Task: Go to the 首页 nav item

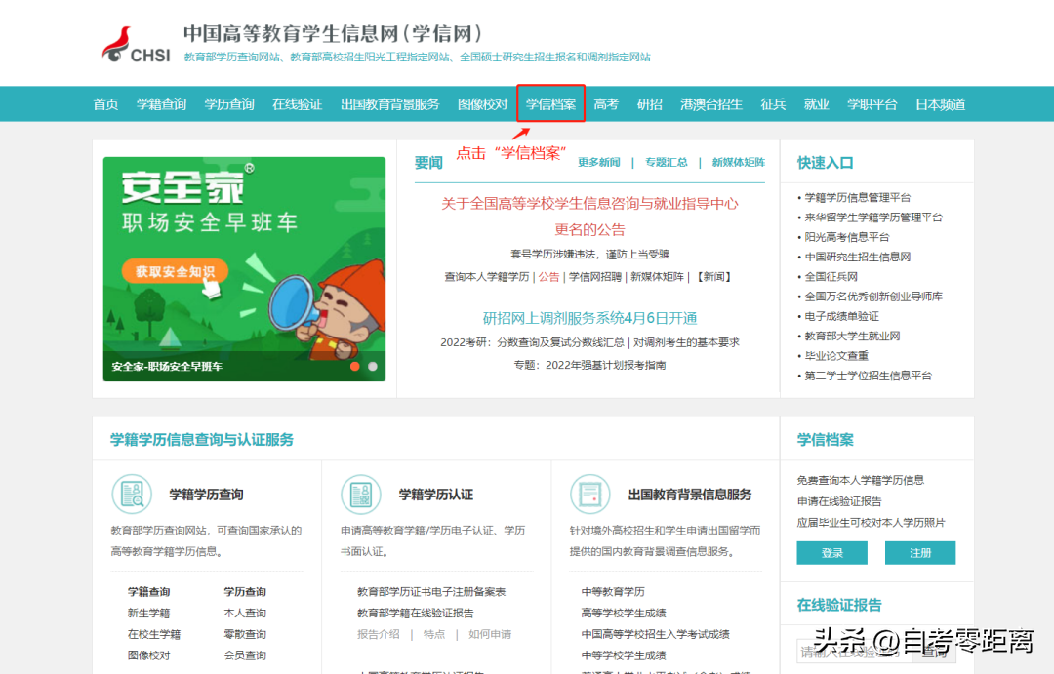Action: (x=105, y=104)
